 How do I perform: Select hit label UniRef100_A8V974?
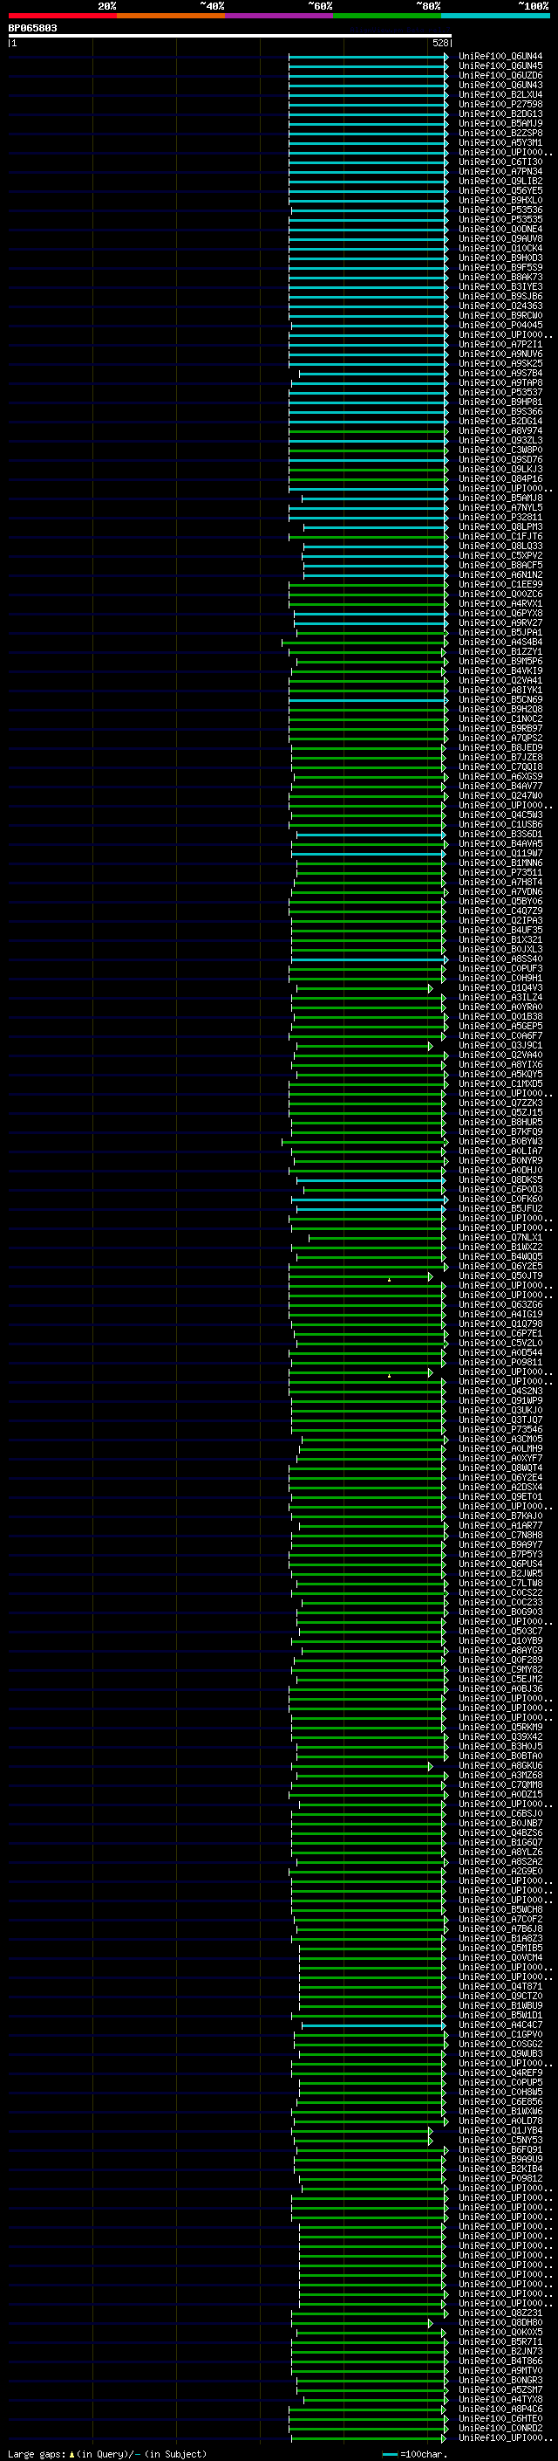[x=500, y=431]
